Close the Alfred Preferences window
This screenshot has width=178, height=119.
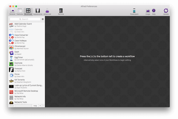point(10,6)
